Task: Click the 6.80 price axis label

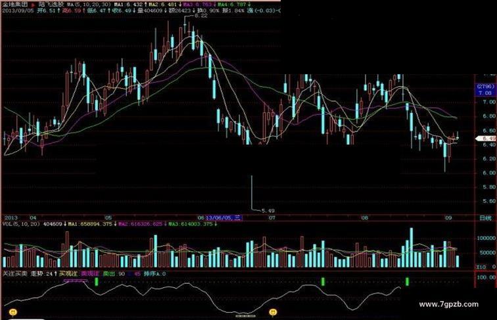Action: click(489, 116)
